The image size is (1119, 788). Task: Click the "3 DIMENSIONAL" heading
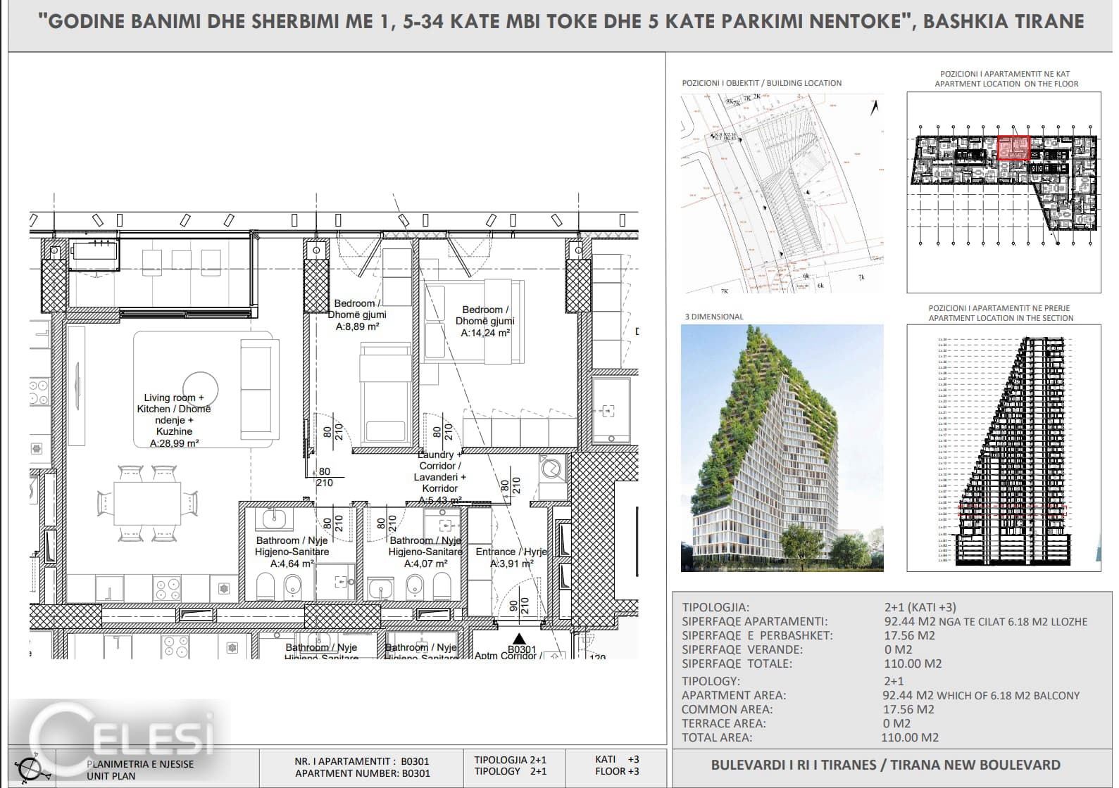(x=714, y=317)
